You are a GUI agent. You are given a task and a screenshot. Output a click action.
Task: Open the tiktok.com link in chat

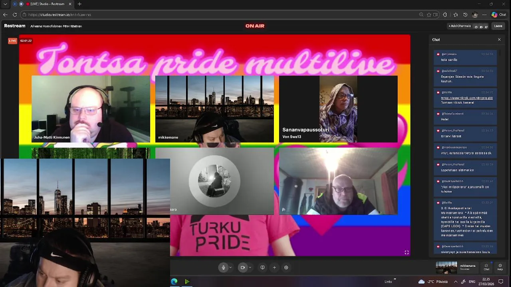click(467, 98)
